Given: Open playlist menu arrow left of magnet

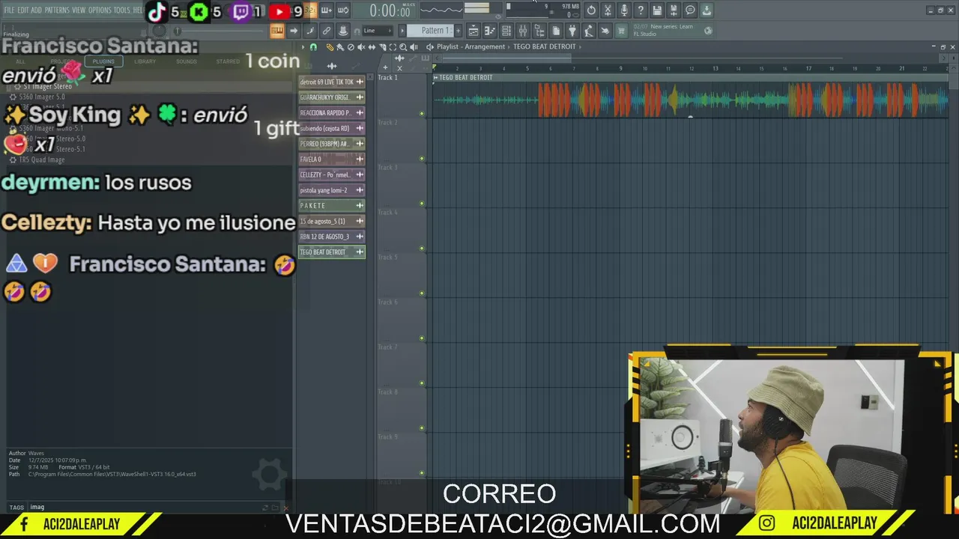Looking at the screenshot, I should (x=303, y=47).
